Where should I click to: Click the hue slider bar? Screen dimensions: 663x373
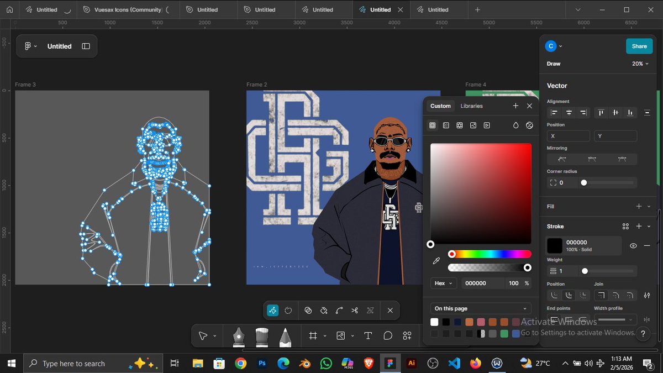[490, 254]
